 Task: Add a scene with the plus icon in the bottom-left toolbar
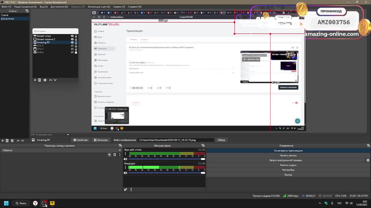click(3, 141)
